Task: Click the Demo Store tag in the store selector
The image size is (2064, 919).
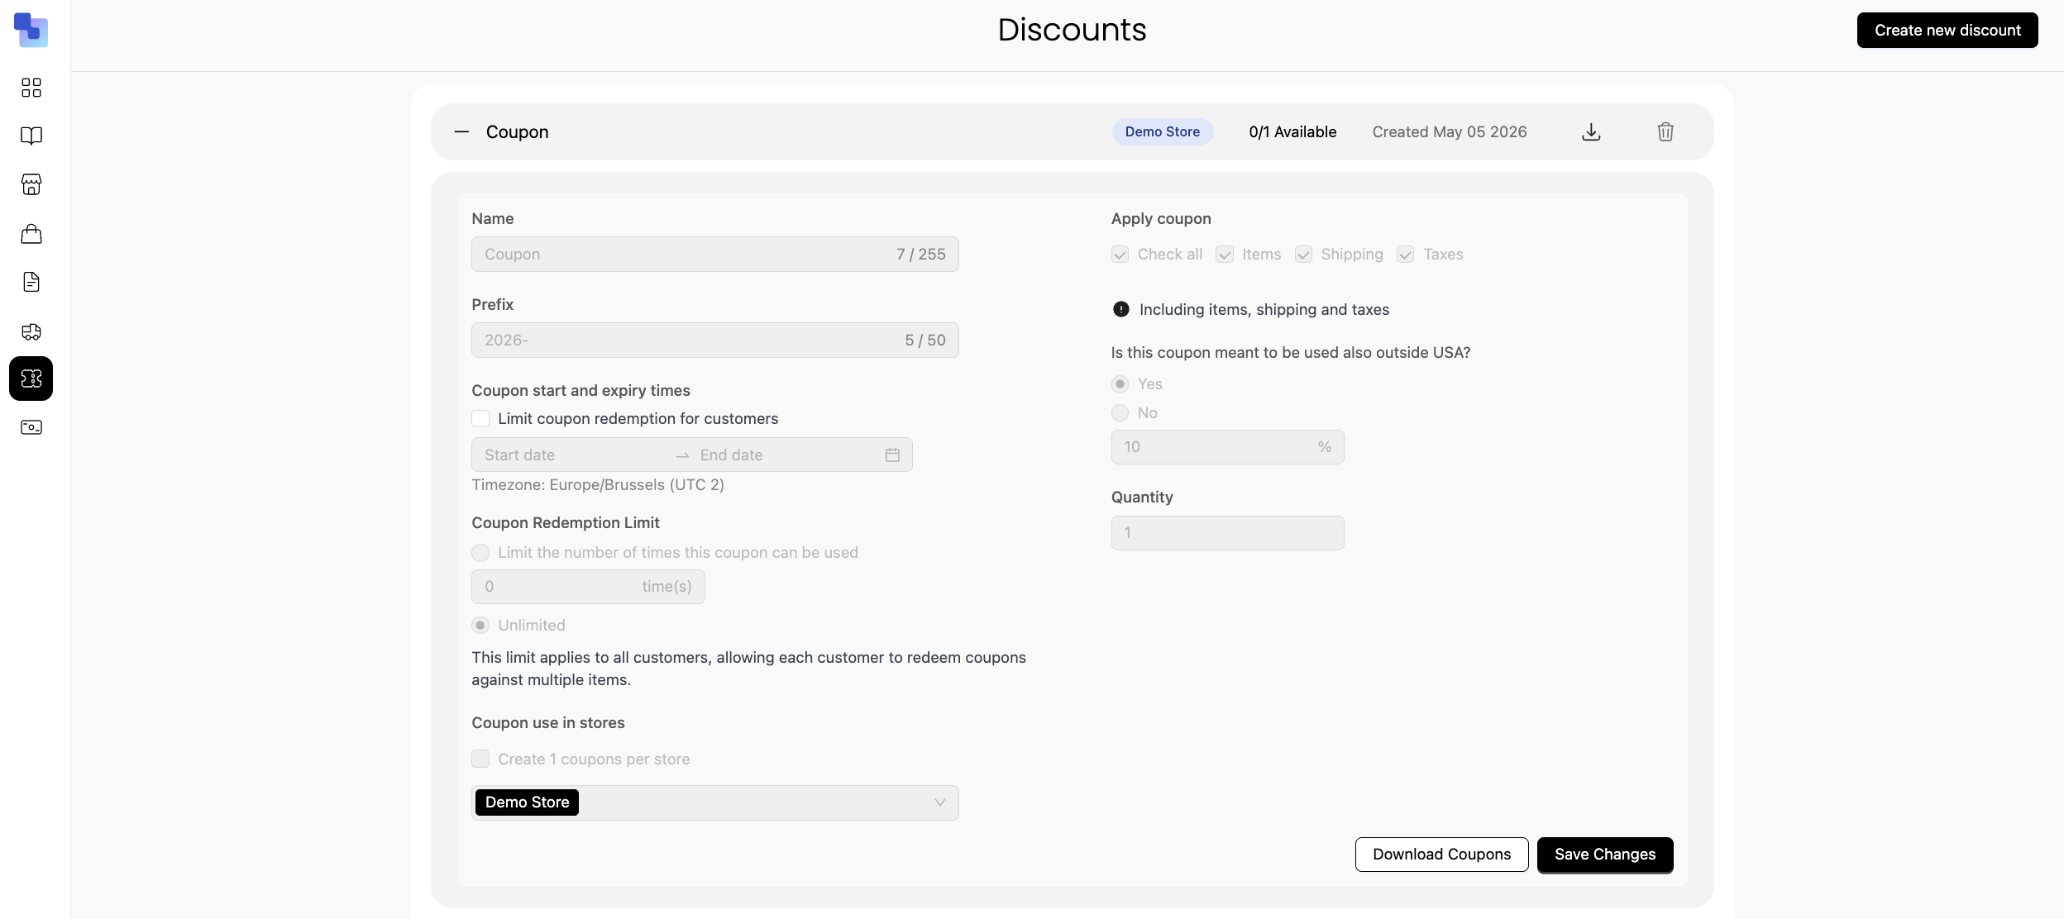Action: pyautogui.click(x=527, y=802)
